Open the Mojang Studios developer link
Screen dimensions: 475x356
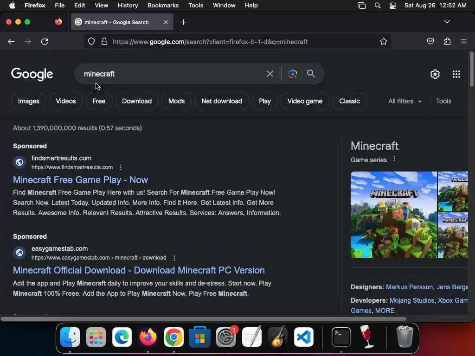(x=412, y=300)
